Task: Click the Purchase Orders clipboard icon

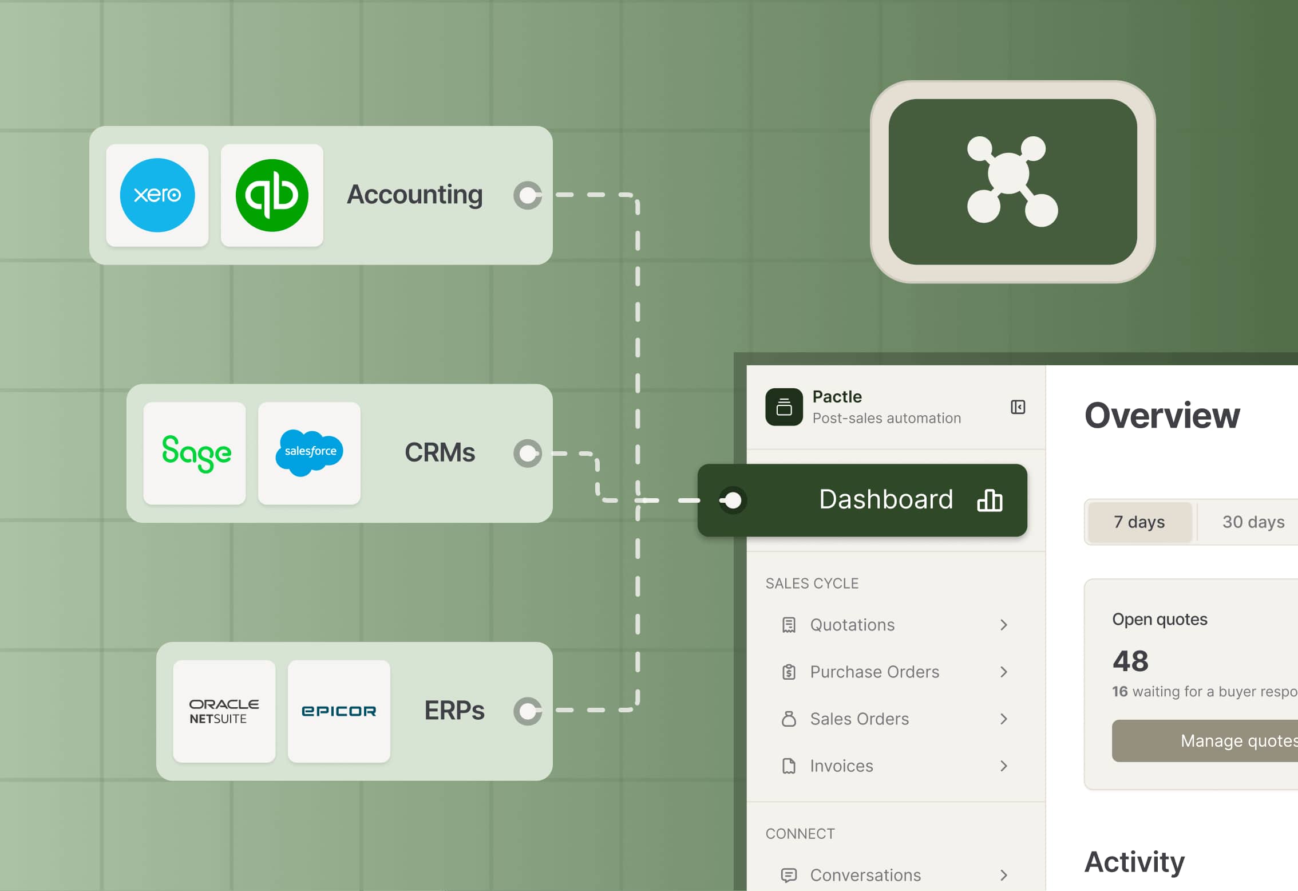Action: pos(789,672)
